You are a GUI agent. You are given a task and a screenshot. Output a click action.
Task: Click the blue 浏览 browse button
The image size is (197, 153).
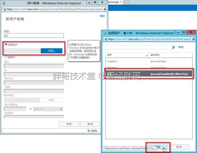pos(52,51)
